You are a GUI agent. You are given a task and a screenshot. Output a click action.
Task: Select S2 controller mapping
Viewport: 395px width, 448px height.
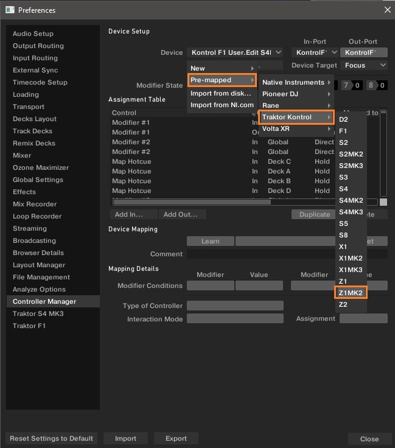coord(351,142)
